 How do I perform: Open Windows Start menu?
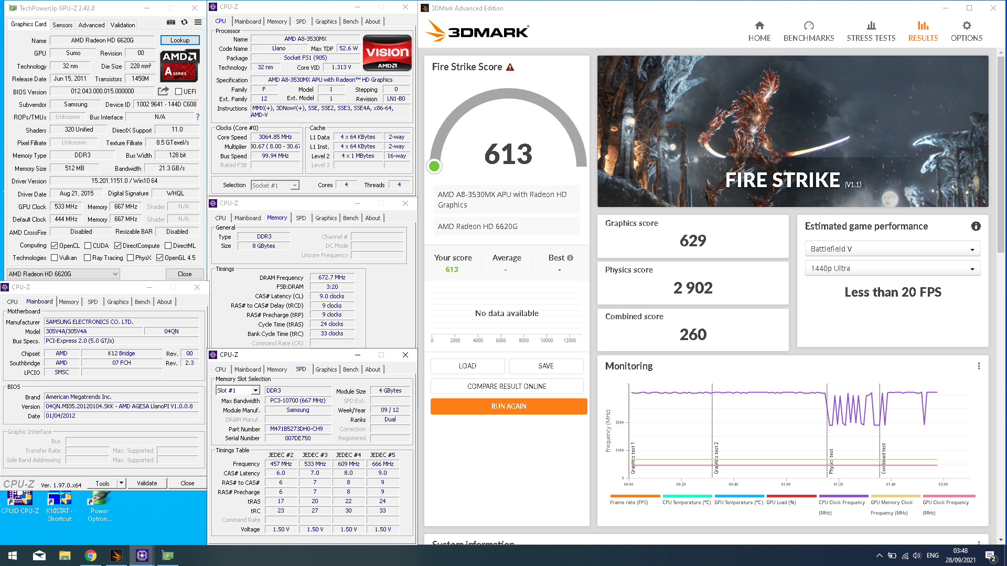(x=13, y=556)
